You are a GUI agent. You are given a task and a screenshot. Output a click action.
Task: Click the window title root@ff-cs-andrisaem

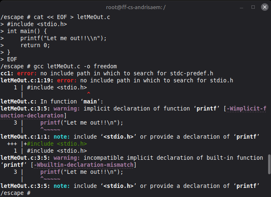point(135,7)
